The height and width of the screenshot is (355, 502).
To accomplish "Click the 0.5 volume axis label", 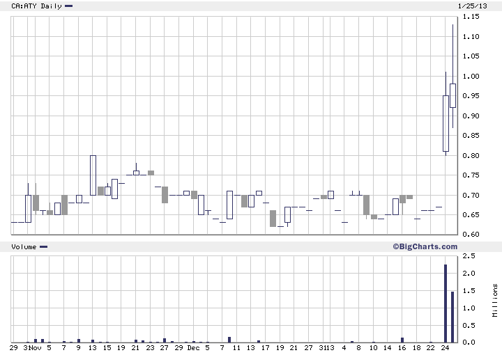I will (x=469, y=325).
